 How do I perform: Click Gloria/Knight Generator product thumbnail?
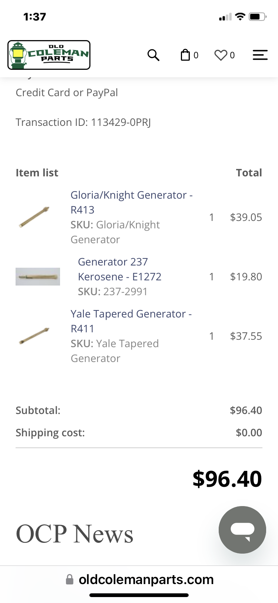click(x=34, y=217)
